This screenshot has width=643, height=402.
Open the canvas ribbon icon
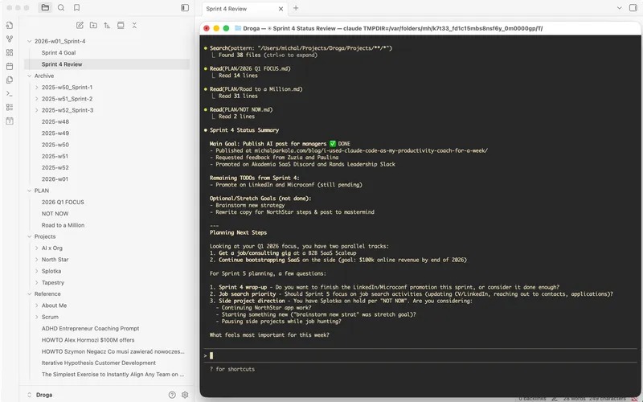(10, 52)
